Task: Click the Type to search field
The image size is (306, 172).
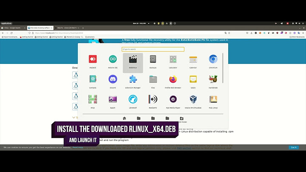Action: click(x=153, y=49)
